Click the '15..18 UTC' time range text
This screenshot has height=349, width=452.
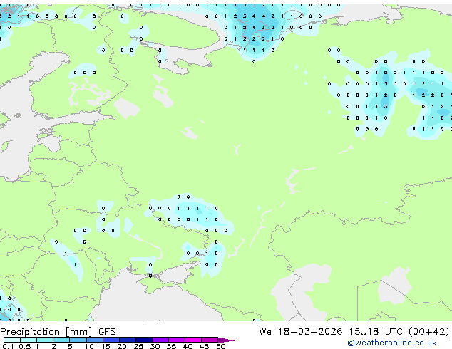click(x=376, y=332)
